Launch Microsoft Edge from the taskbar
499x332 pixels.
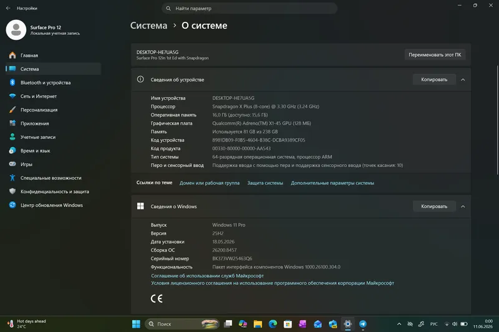point(273,324)
